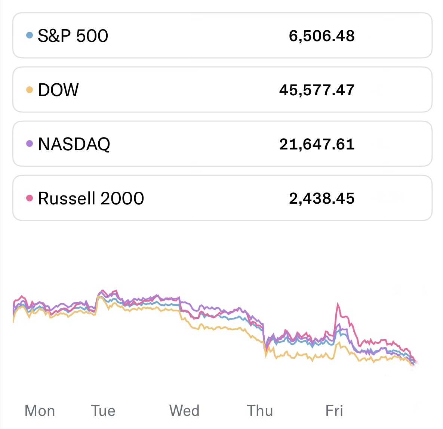The width and height of the screenshot is (443, 429).
Task: Click the pink dot beside Russell 2000
Action: pyautogui.click(x=30, y=198)
